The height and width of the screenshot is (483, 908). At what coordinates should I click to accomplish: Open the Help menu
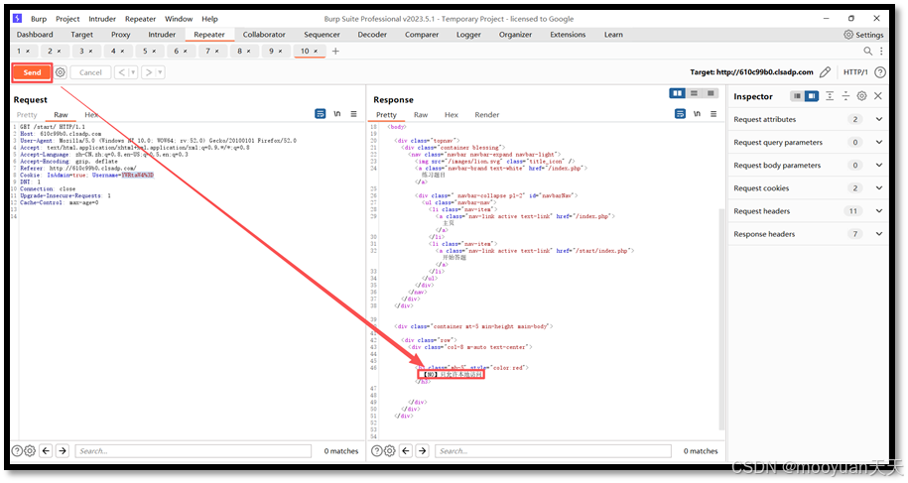tap(209, 19)
